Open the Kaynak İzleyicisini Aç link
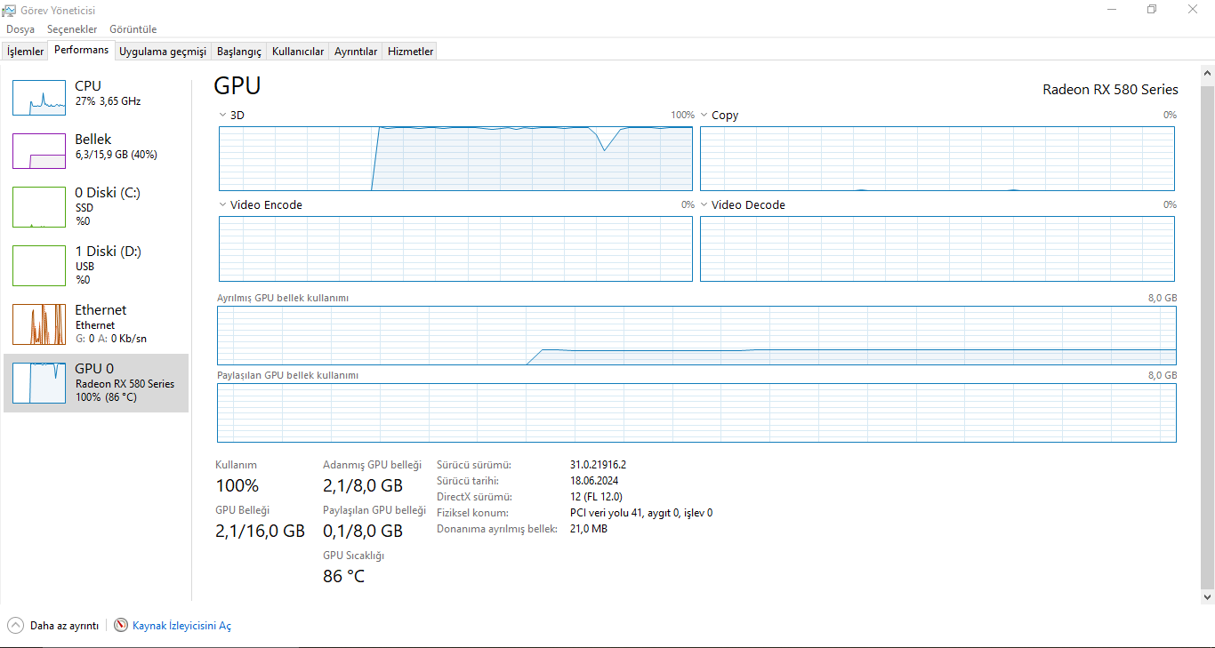The height and width of the screenshot is (648, 1215). tap(181, 626)
